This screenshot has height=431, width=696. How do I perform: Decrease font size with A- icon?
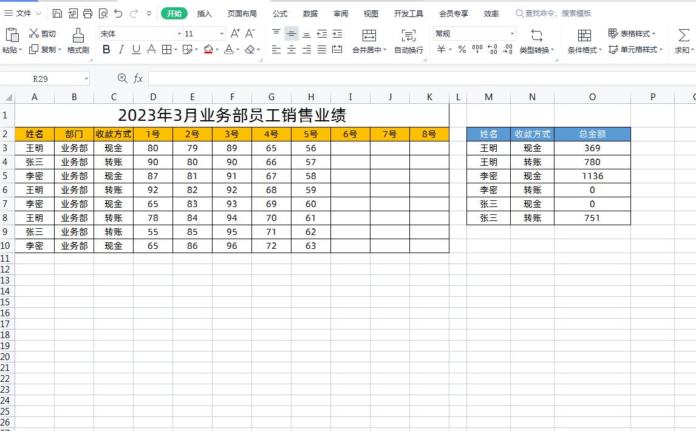tap(250, 33)
